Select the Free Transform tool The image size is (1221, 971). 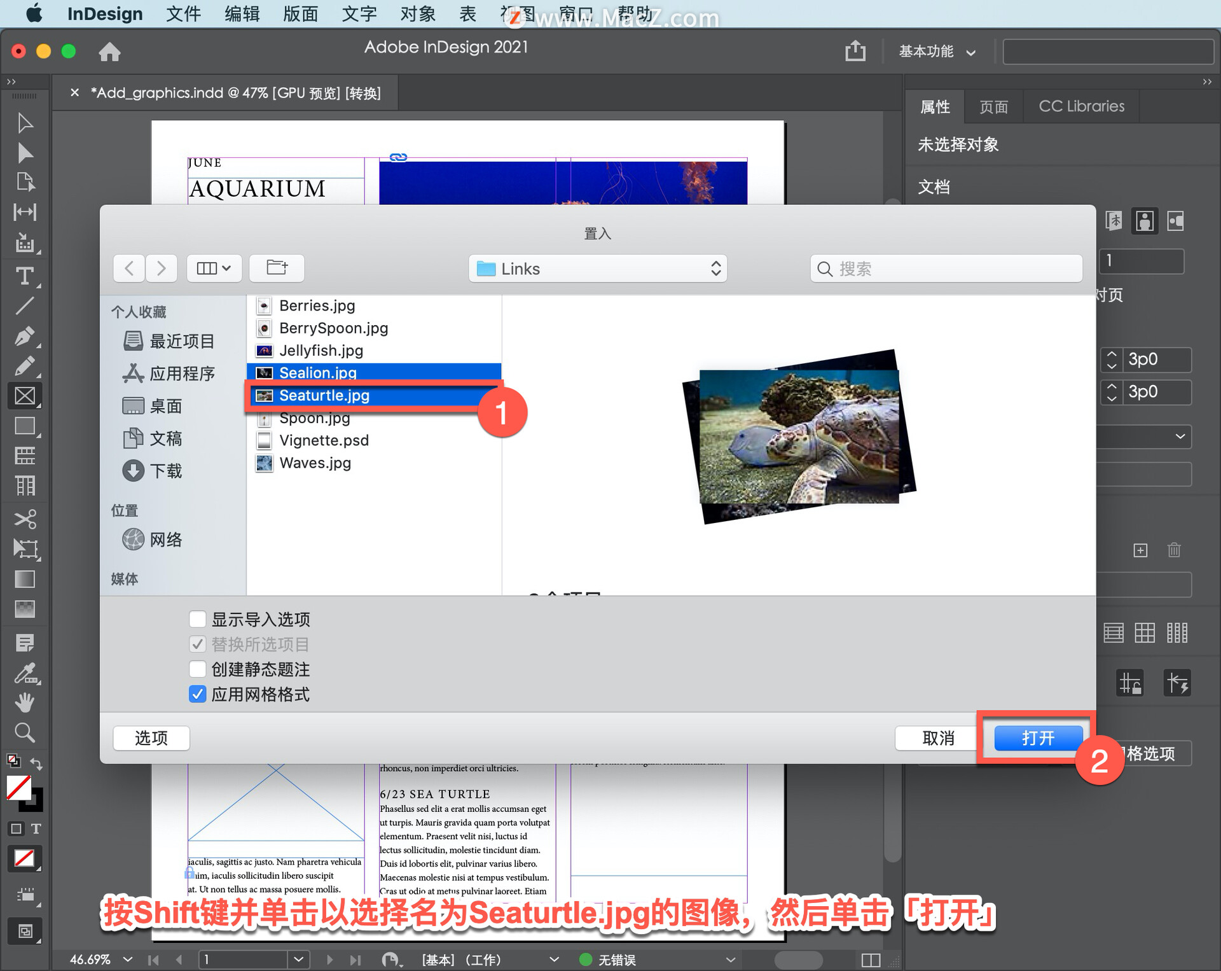(25, 549)
